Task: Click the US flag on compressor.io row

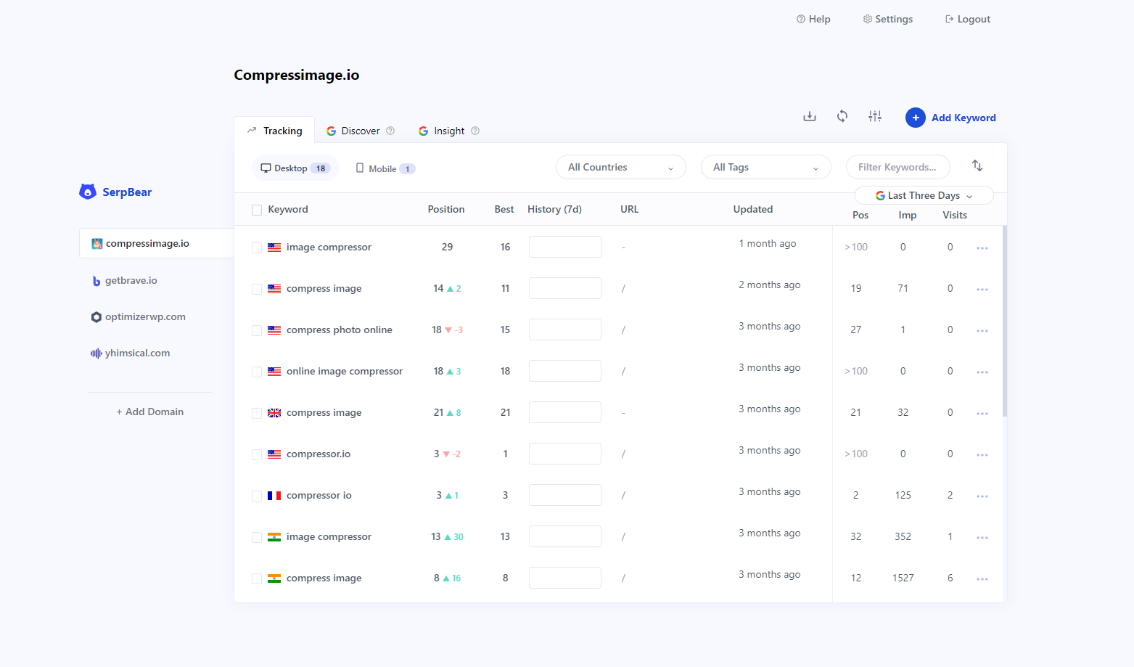Action: [274, 454]
